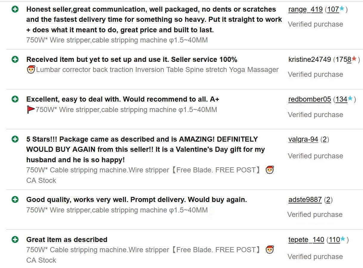This screenshot has width=363, height=268.
Task: Click green plus icon beside redbomber05's review
Action: (x=15, y=99)
